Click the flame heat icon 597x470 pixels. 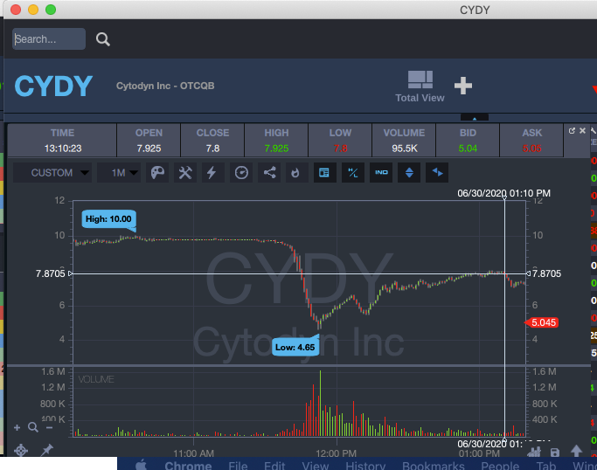coord(296,173)
